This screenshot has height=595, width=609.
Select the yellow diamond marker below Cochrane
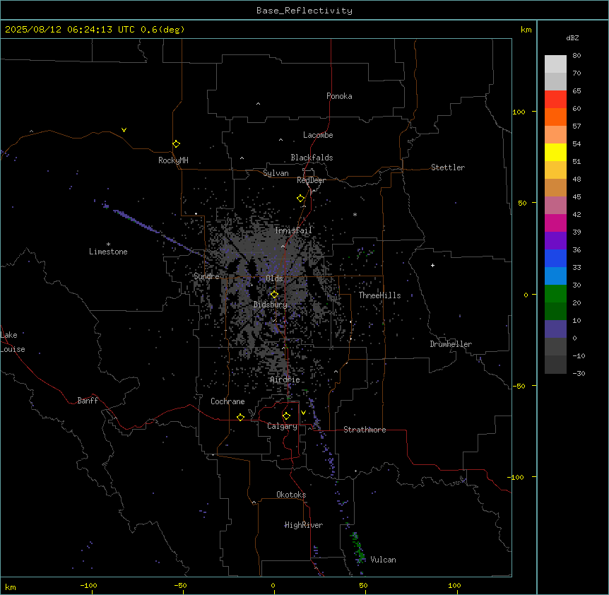pyautogui.click(x=240, y=417)
